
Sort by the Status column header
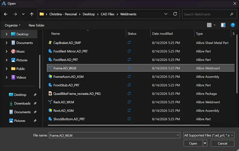[x=132, y=34]
